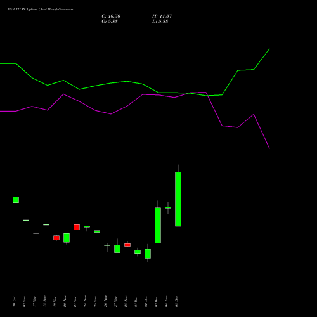Viewport: 317px width, 317px height.
Task: Click the red candle above 21 Nov
Action: coord(77,227)
